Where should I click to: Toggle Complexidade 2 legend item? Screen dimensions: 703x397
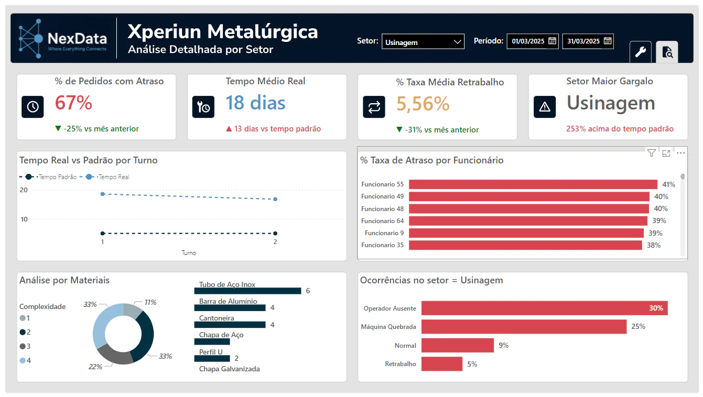point(25,332)
